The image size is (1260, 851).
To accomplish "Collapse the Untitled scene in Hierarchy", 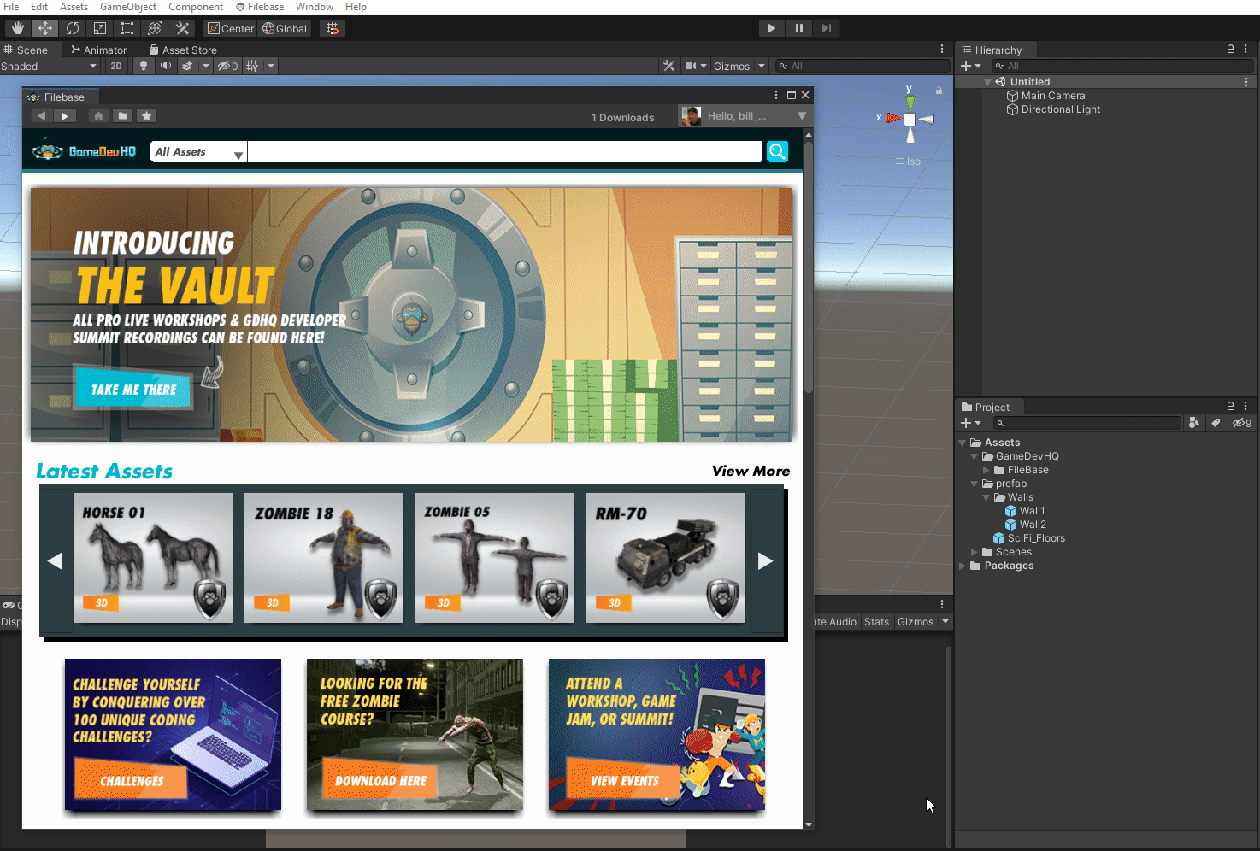I will click(988, 82).
